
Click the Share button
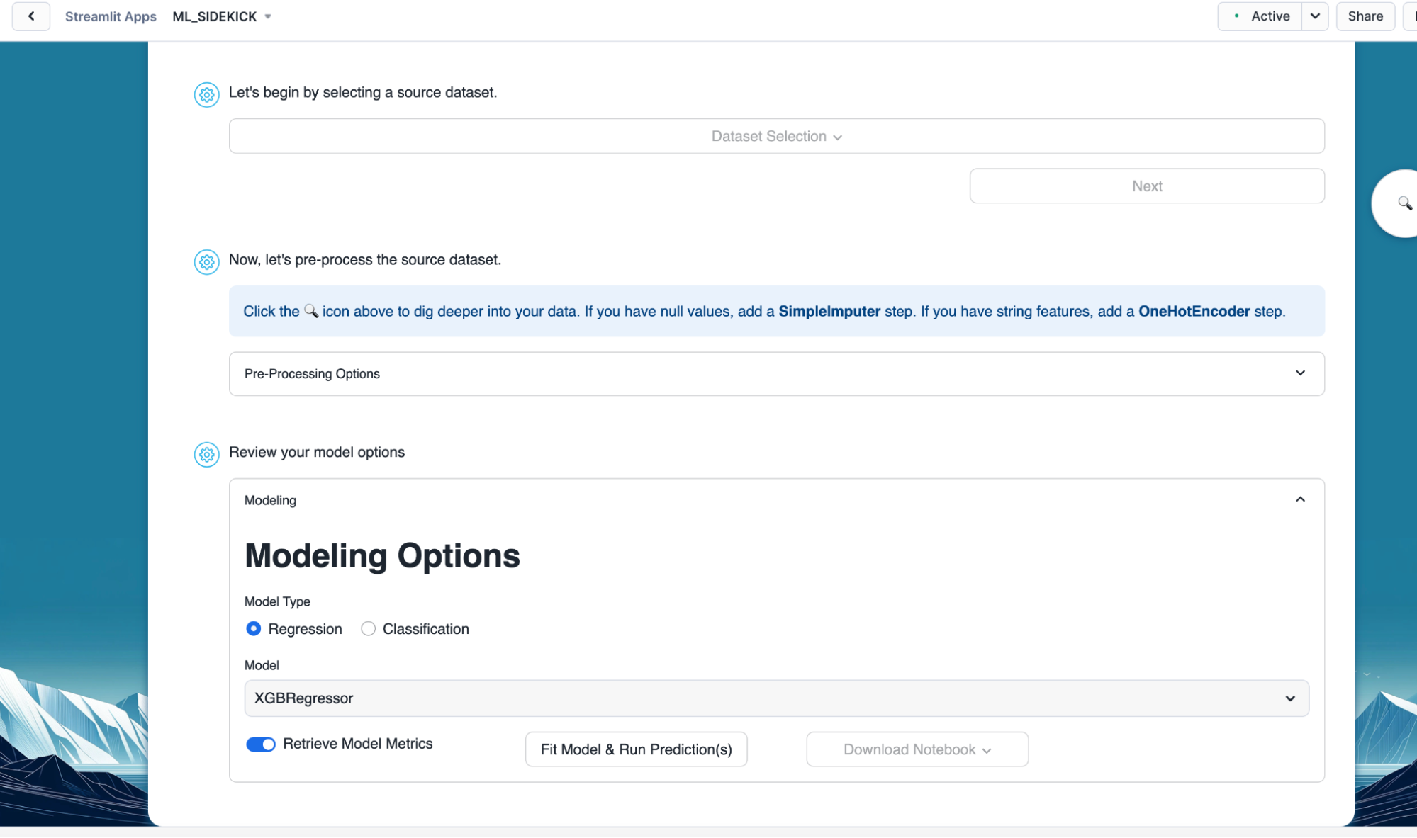tap(1365, 16)
